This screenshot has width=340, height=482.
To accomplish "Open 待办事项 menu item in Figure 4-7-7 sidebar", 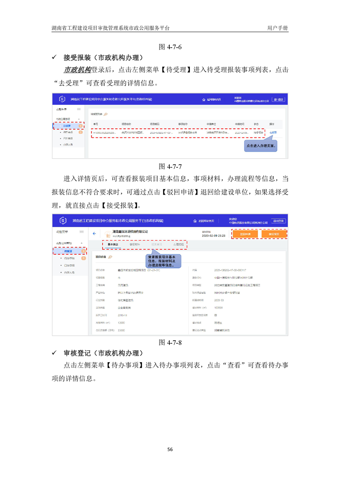I will 68,132.
